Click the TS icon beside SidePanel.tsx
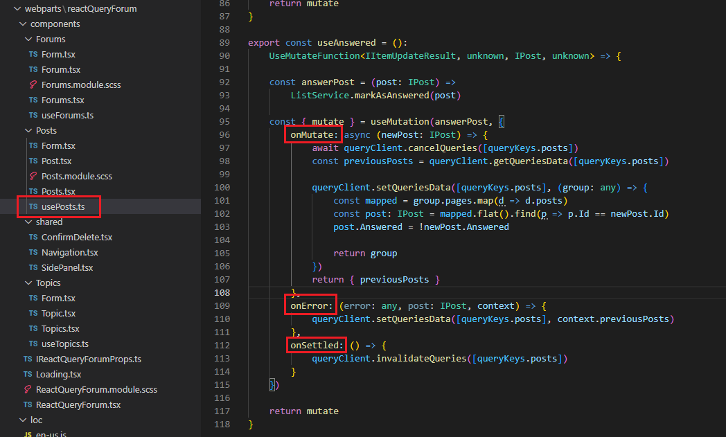The height and width of the screenshot is (437, 726). 33,267
